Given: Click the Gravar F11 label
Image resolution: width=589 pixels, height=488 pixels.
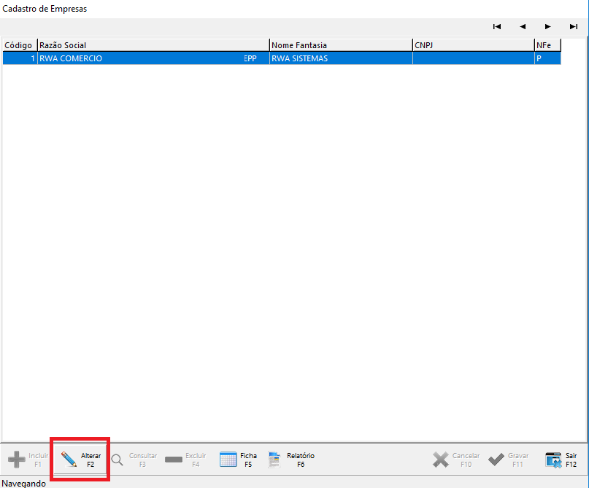Looking at the screenshot, I should [518, 460].
